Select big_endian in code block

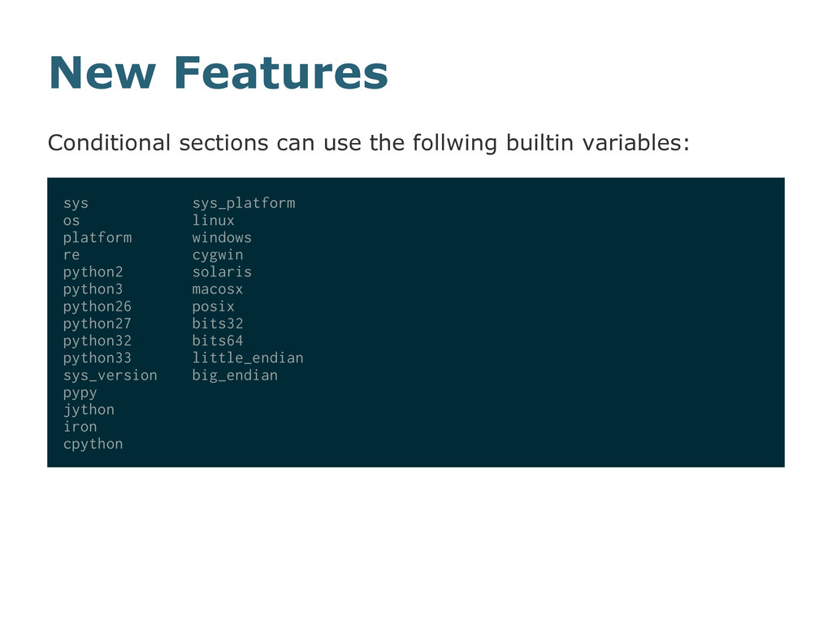tap(235, 376)
